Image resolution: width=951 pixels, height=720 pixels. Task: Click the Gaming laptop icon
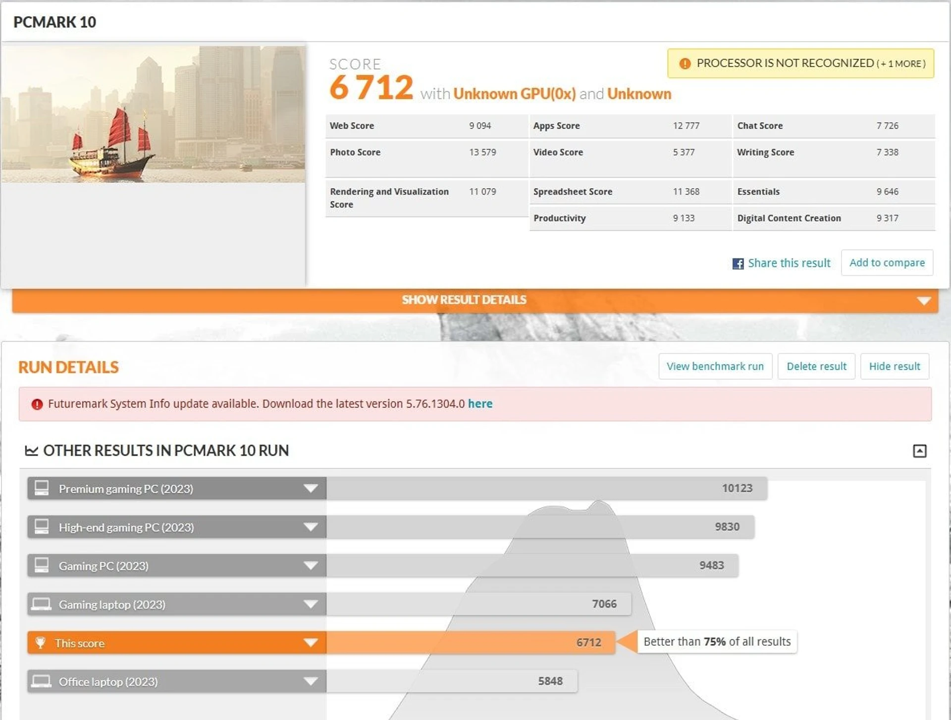tap(42, 604)
